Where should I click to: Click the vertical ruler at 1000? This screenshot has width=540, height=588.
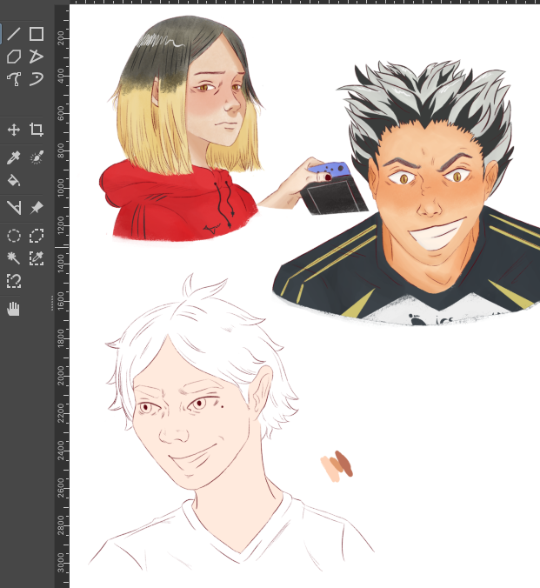(x=61, y=188)
